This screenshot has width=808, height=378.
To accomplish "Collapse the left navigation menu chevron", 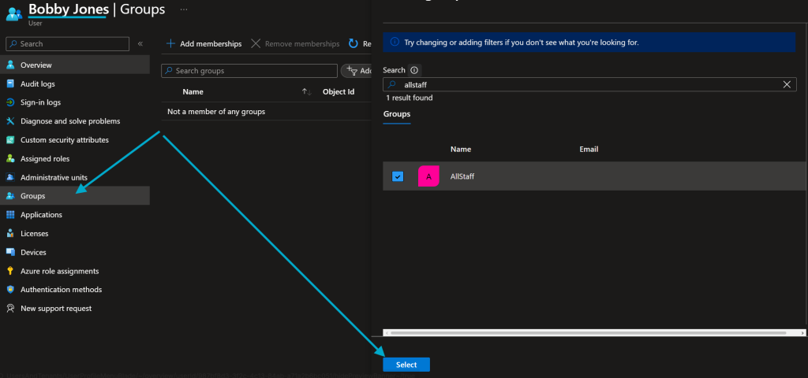I will point(140,44).
